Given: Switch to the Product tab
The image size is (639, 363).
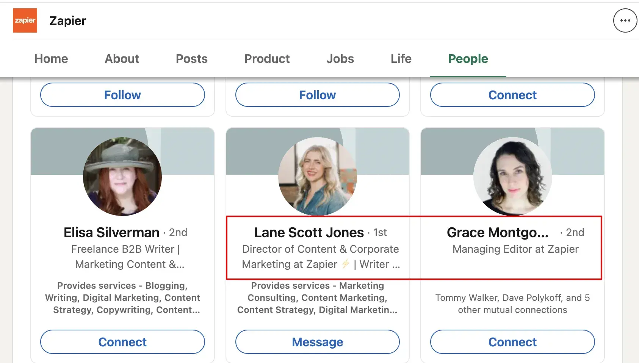Looking at the screenshot, I should coord(267,59).
